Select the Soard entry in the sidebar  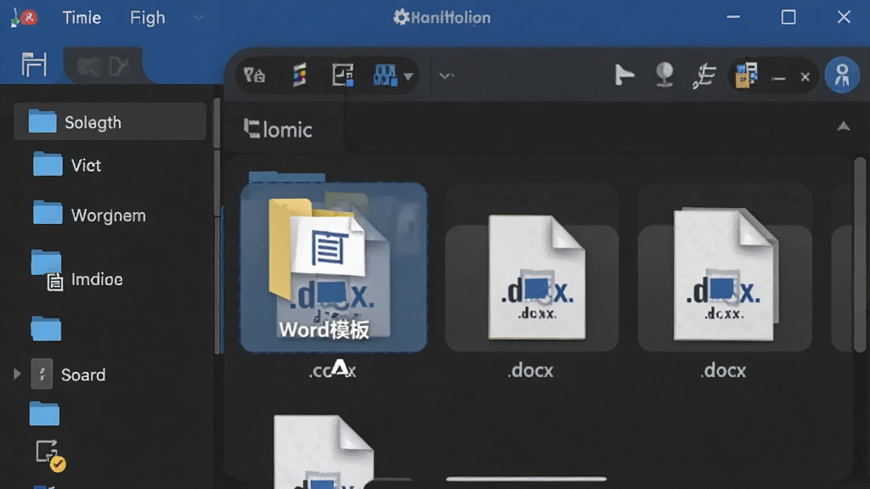pyautogui.click(x=68, y=374)
